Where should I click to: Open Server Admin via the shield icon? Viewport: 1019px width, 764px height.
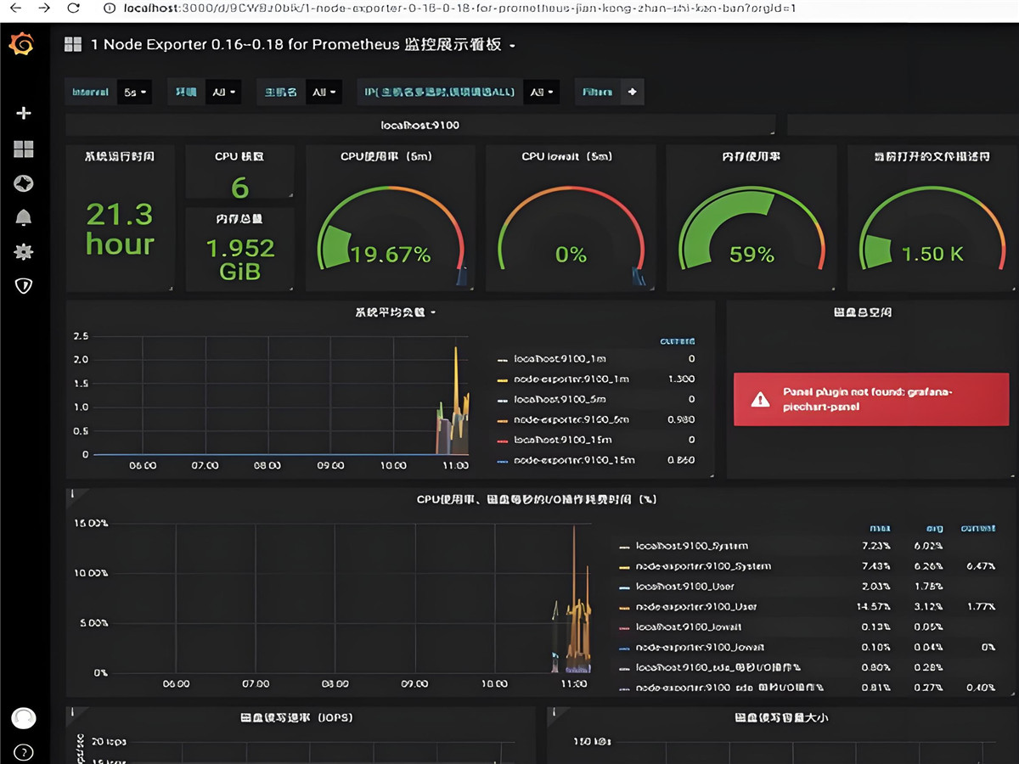click(x=24, y=285)
